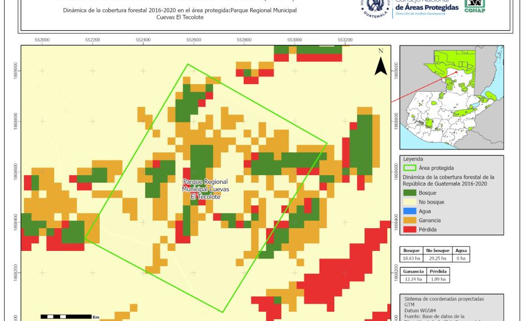Viewport: 525px width, 321px height.
Task: Click the Parque Regional Municipal Cuevas El Tecolote map label
Action: click(206, 189)
